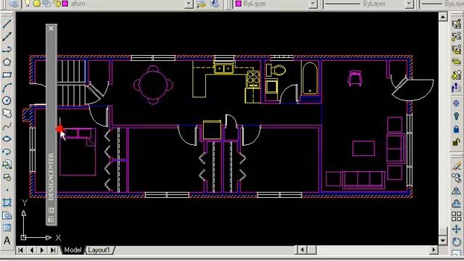Open the color control ByLayer dropdown arrow
The width and height of the screenshot is (464, 261).
[312, 4]
